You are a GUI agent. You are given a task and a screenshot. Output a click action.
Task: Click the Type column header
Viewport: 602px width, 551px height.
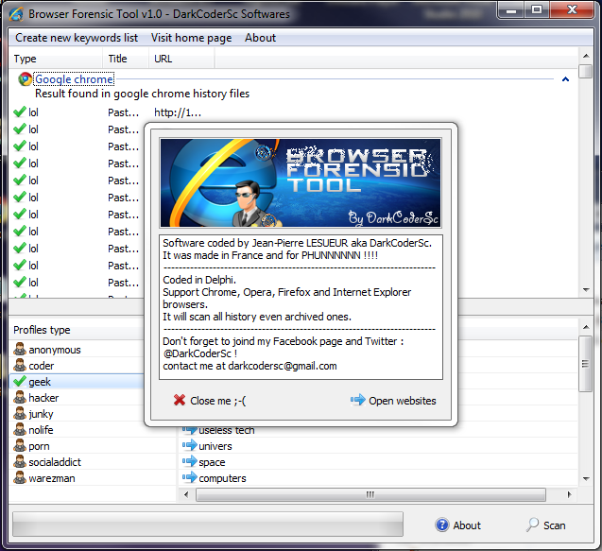(x=56, y=59)
